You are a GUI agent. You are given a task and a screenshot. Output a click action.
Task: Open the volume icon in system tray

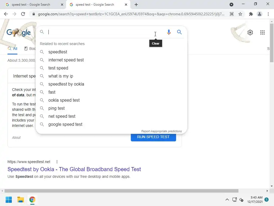(241, 200)
